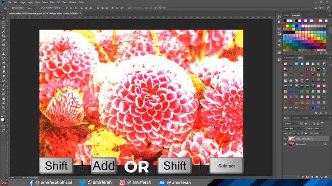Select the Move tool

pos(4,18)
